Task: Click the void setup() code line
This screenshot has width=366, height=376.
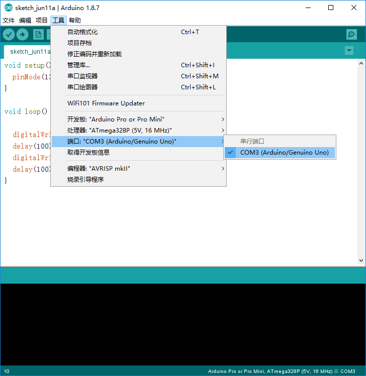Action: click(27, 65)
